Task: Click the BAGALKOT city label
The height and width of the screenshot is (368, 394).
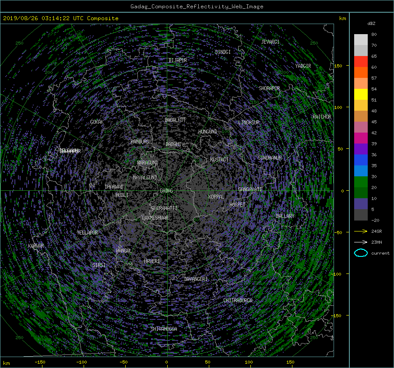Action: click(x=175, y=120)
